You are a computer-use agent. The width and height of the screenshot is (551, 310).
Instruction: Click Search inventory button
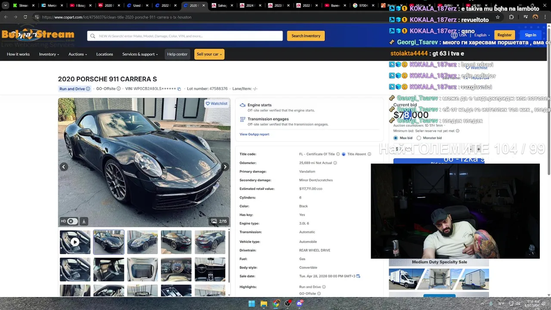(x=306, y=36)
